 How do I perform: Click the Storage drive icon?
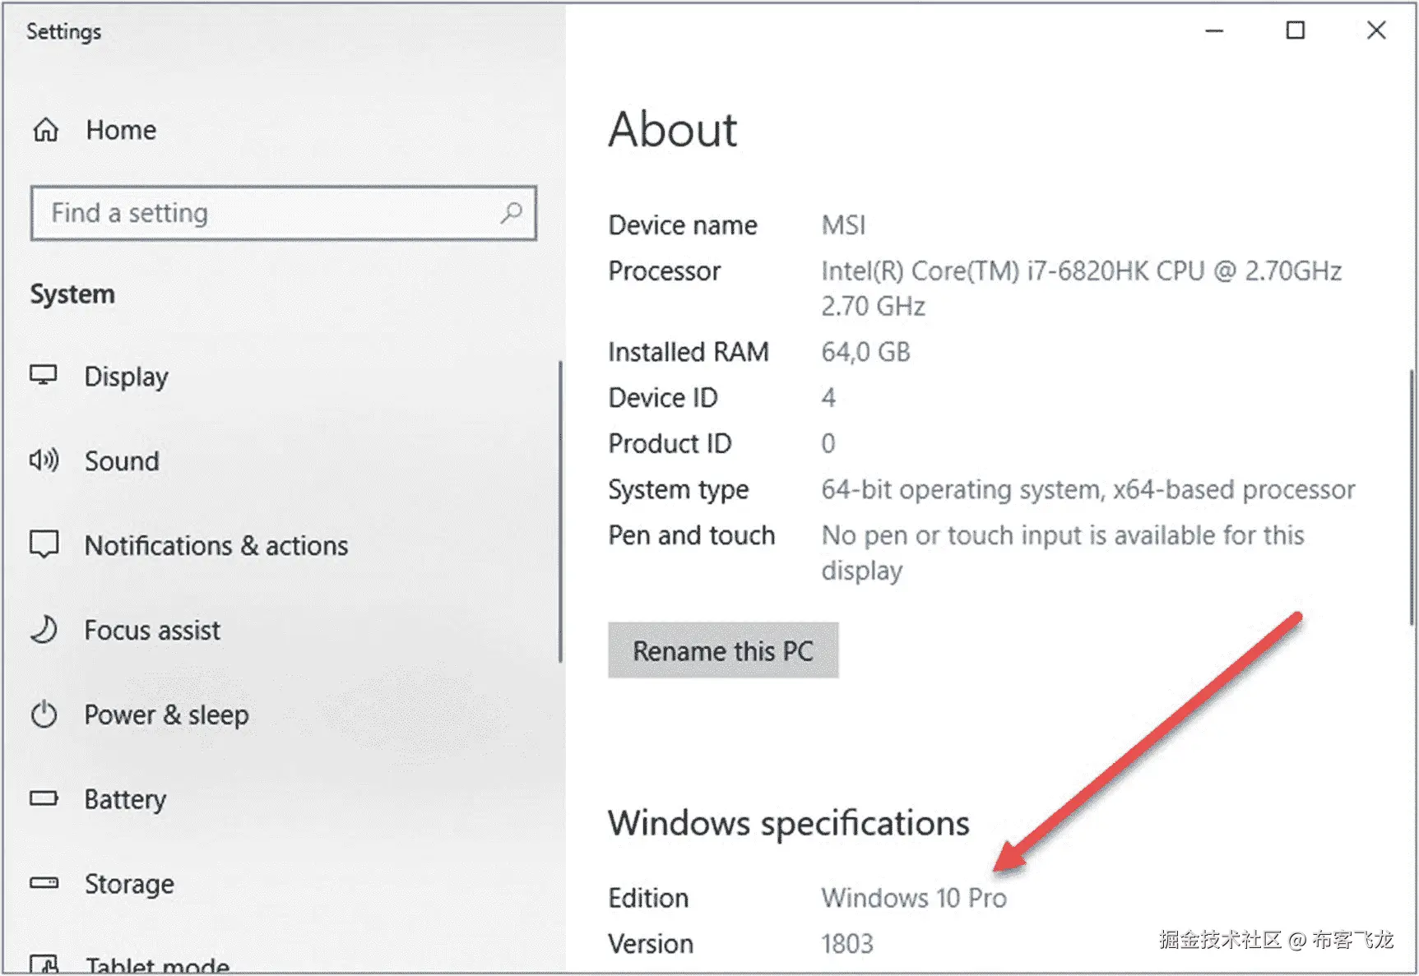click(x=44, y=883)
